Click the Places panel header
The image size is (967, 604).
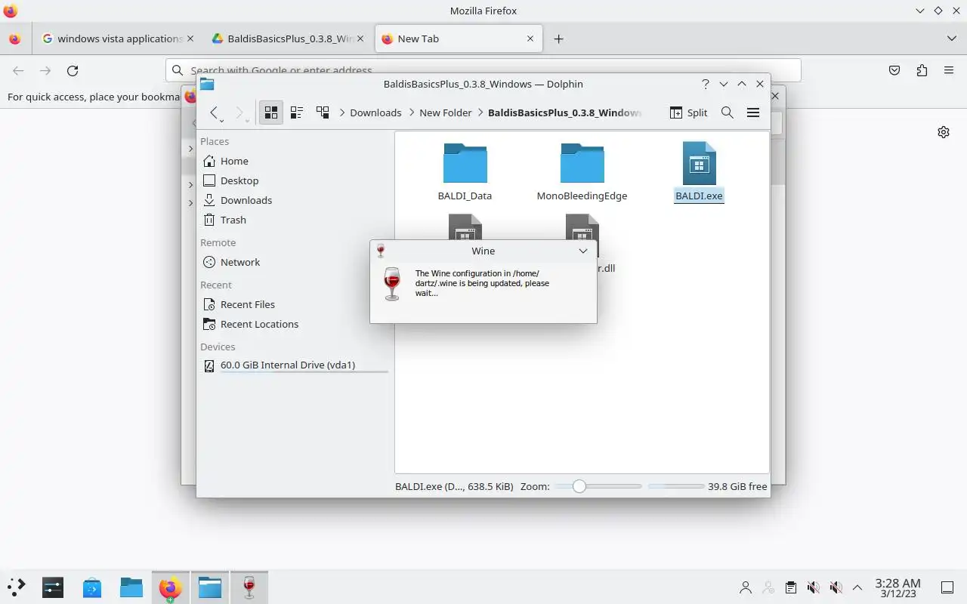click(x=215, y=141)
